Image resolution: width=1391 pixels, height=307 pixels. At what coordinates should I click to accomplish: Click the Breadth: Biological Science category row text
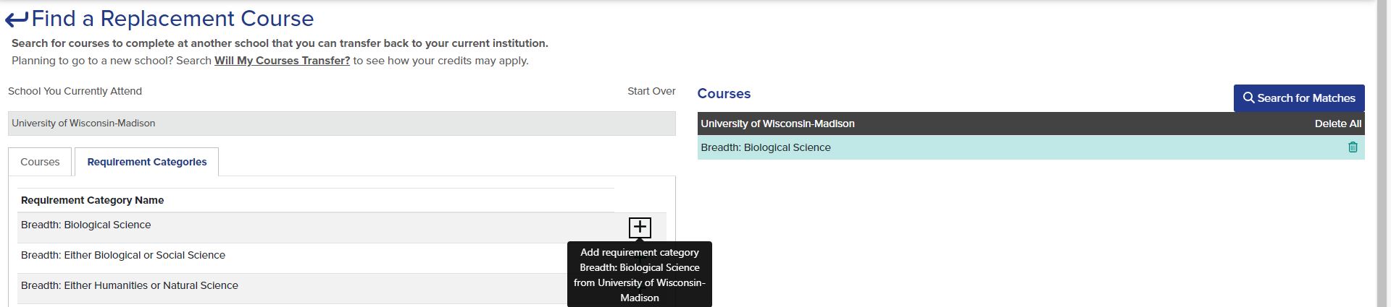point(86,225)
